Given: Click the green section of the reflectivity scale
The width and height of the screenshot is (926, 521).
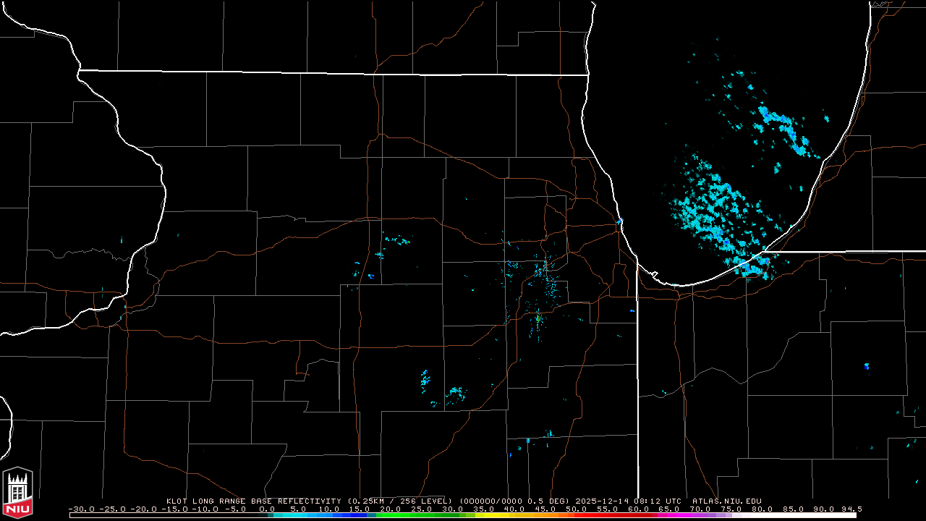Looking at the screenshot, I should [412, 515].
